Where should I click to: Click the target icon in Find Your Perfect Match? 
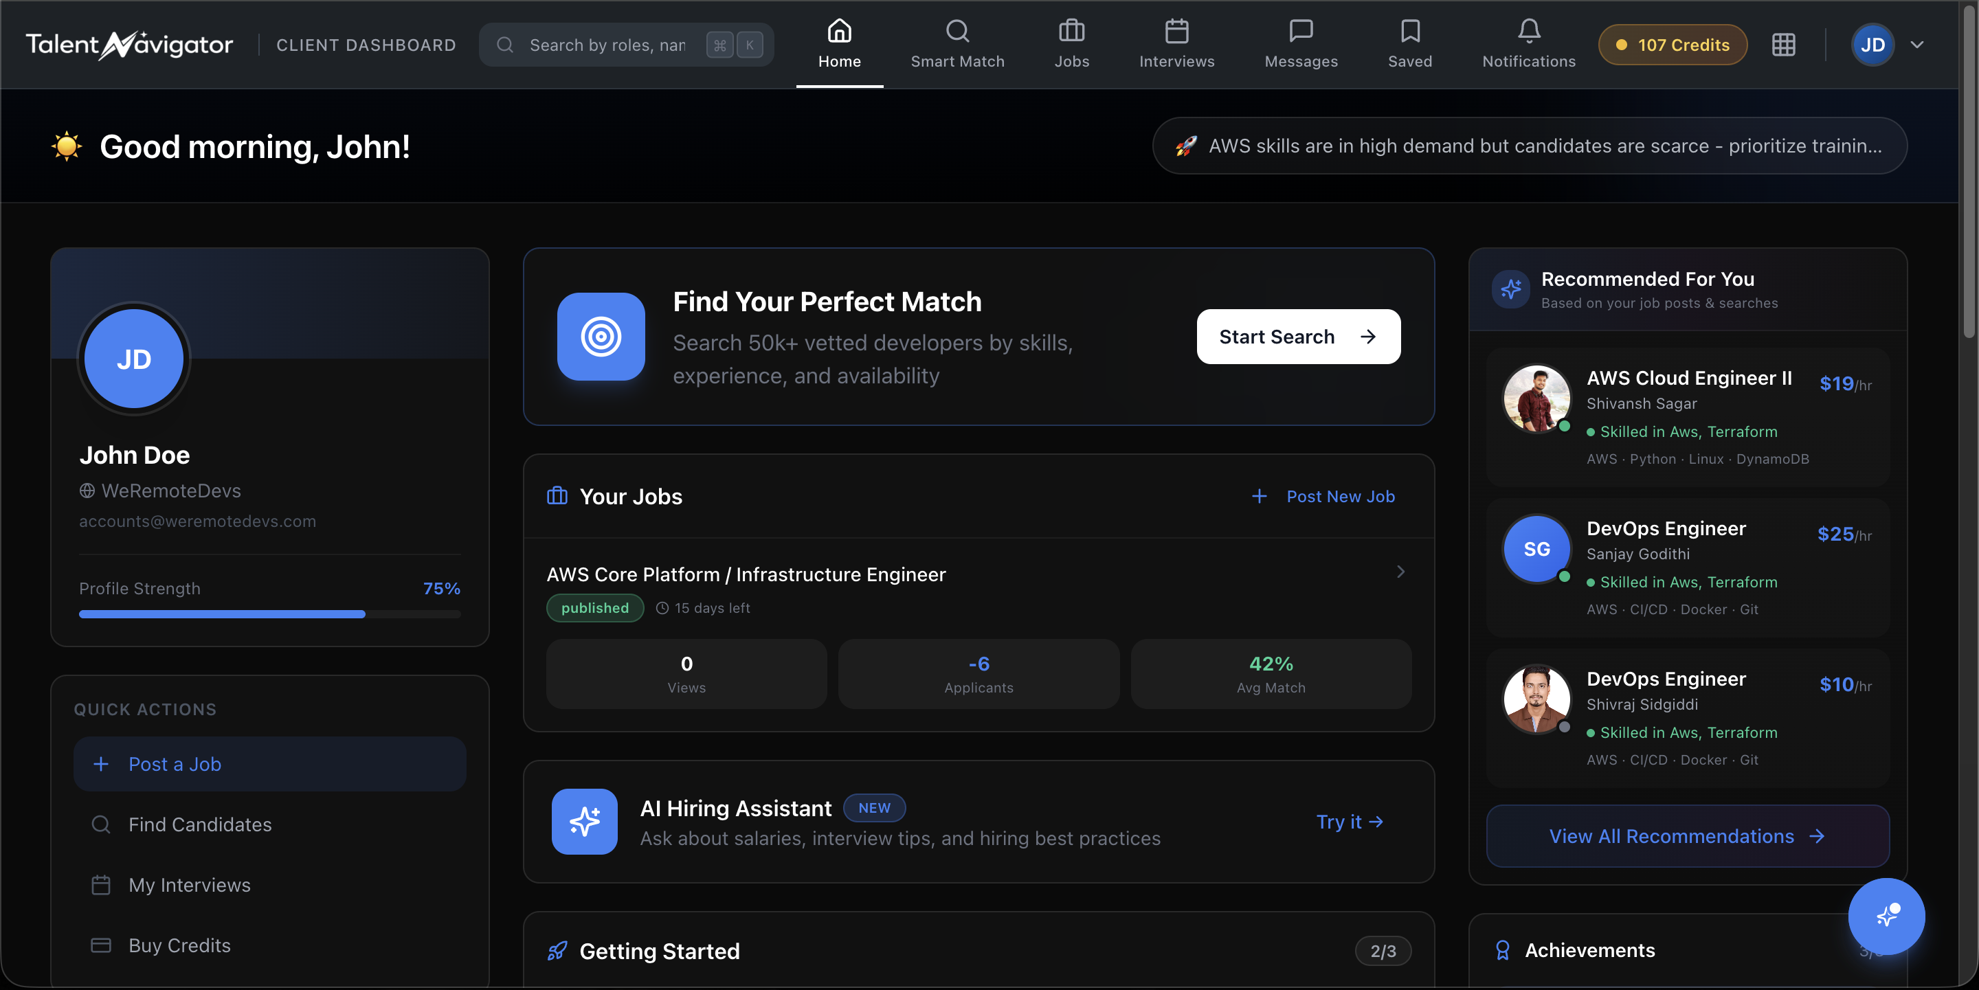[x=601, y=337]
